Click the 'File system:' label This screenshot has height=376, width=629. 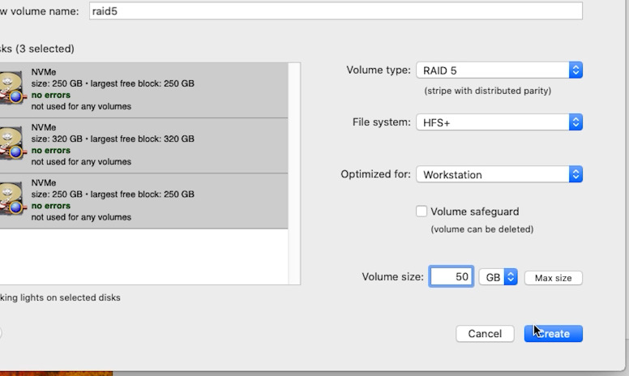pos(382,122)
